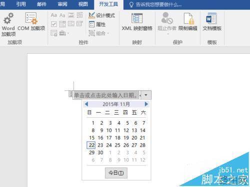
Task: Choose date 23 in calendar
Action: [100, 145]
